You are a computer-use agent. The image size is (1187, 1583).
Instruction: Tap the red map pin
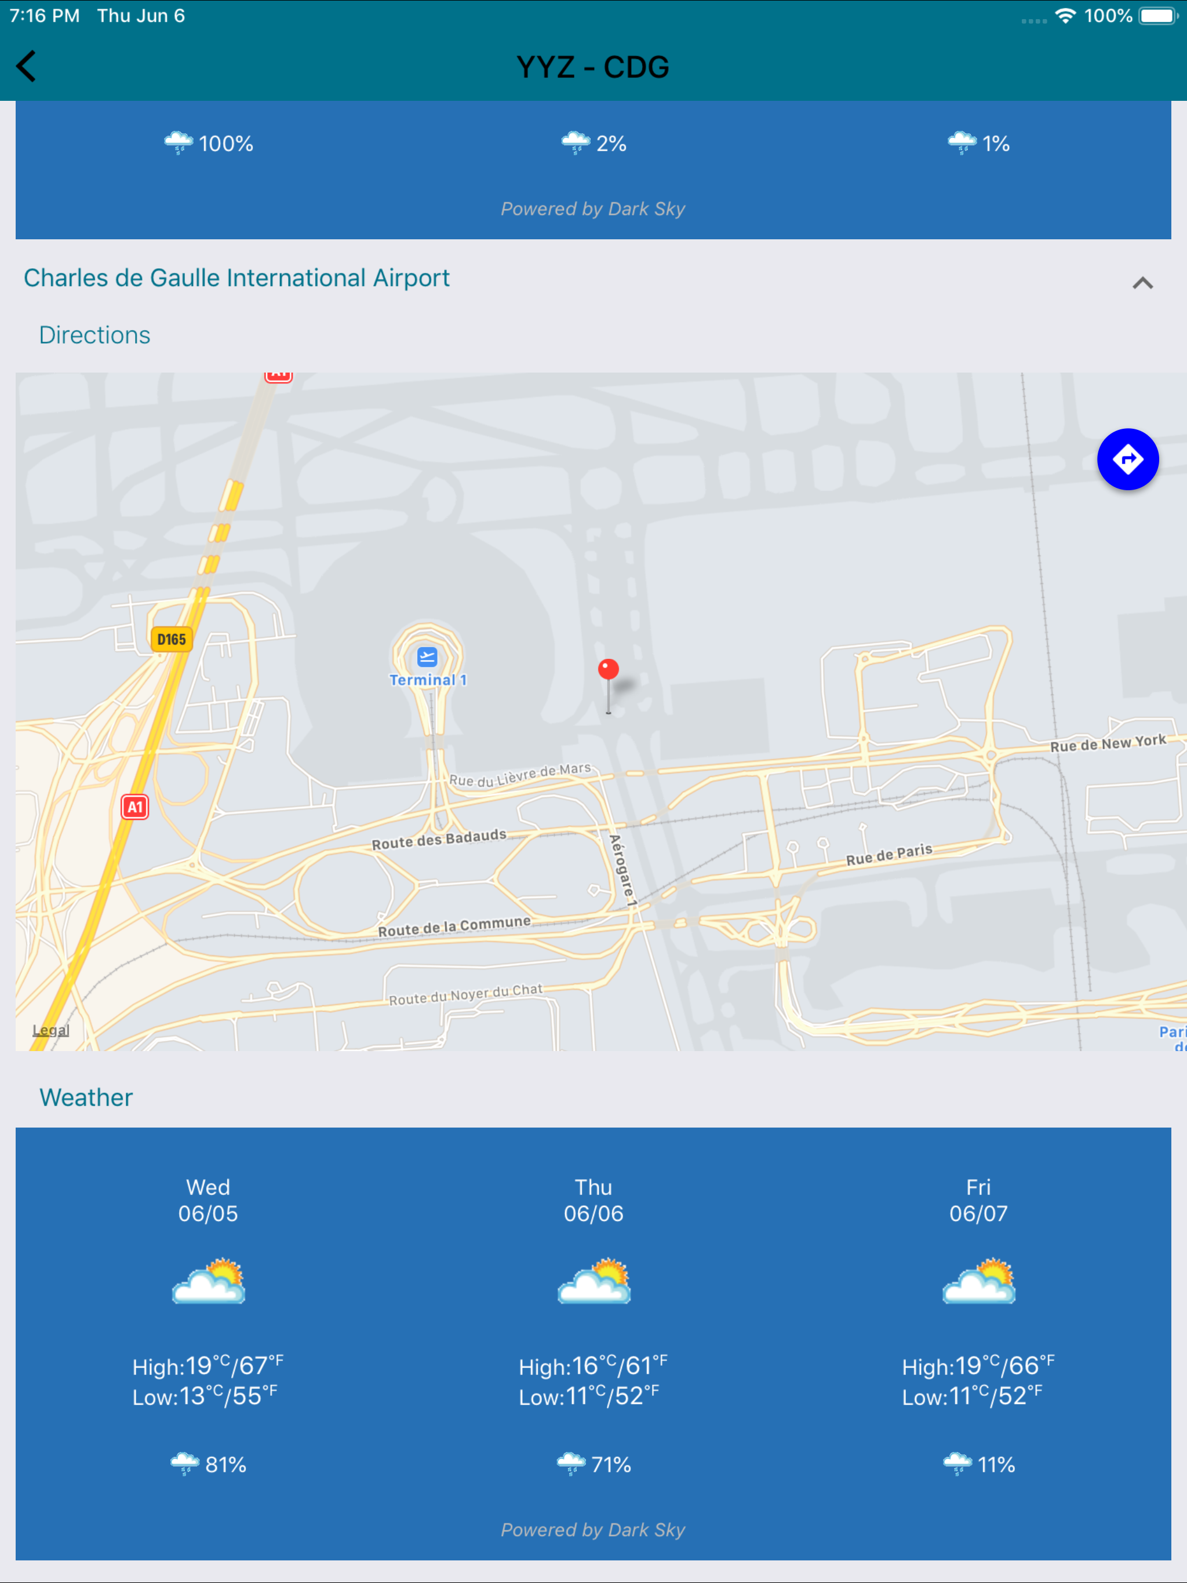(x=609, y=685)
